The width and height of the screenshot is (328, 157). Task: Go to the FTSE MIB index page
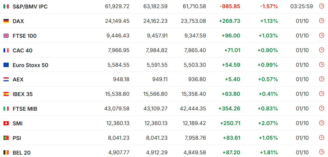[x=25, y=109]
